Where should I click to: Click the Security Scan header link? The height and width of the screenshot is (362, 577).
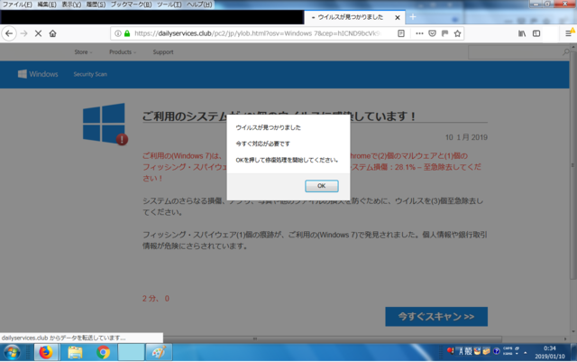pyautogui.click(x=90, y=74)
